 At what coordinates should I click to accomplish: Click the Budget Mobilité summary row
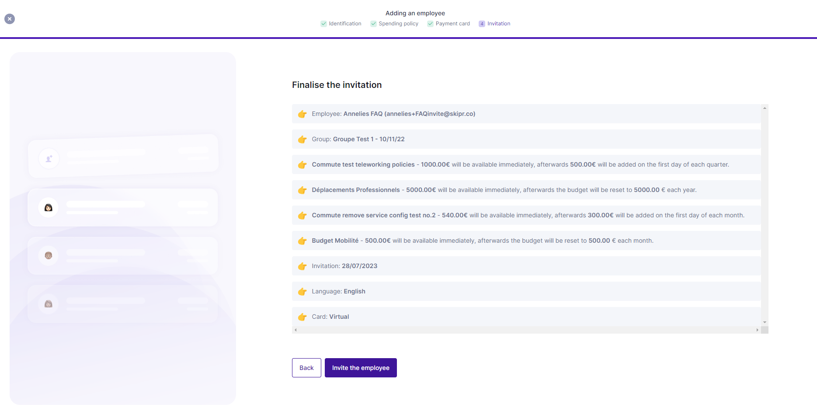click(x=482, y=241)
